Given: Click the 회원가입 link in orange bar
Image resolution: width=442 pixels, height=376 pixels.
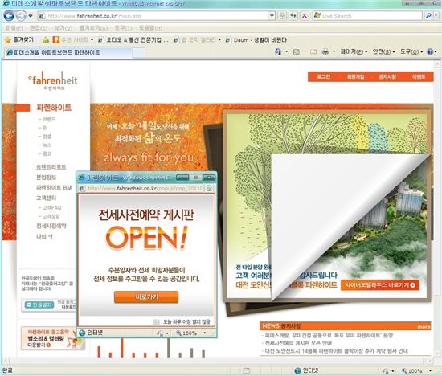Looking at the screenshot, I should [355, 76].
